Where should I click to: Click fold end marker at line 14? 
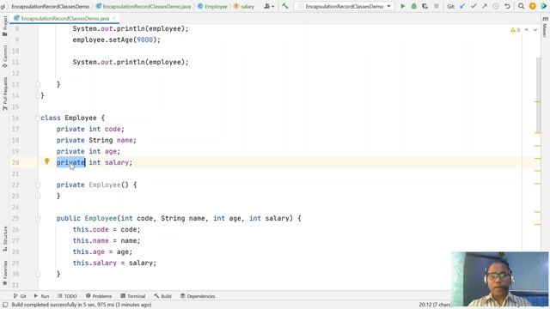click(38, 95)
